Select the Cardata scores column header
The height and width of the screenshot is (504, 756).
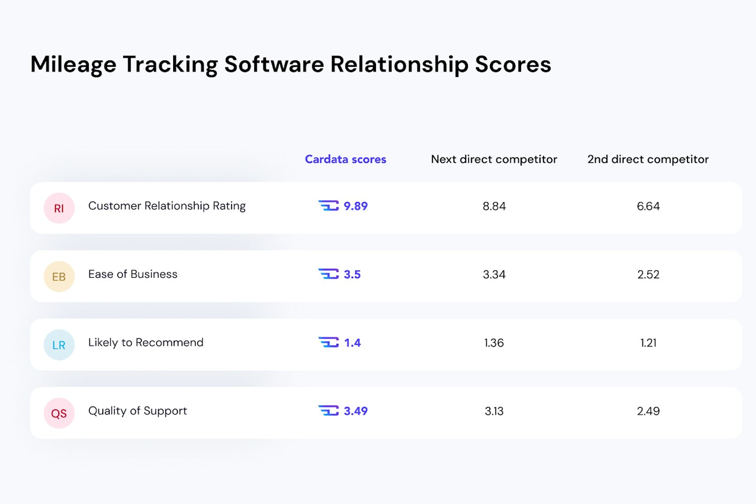(345, 159)
